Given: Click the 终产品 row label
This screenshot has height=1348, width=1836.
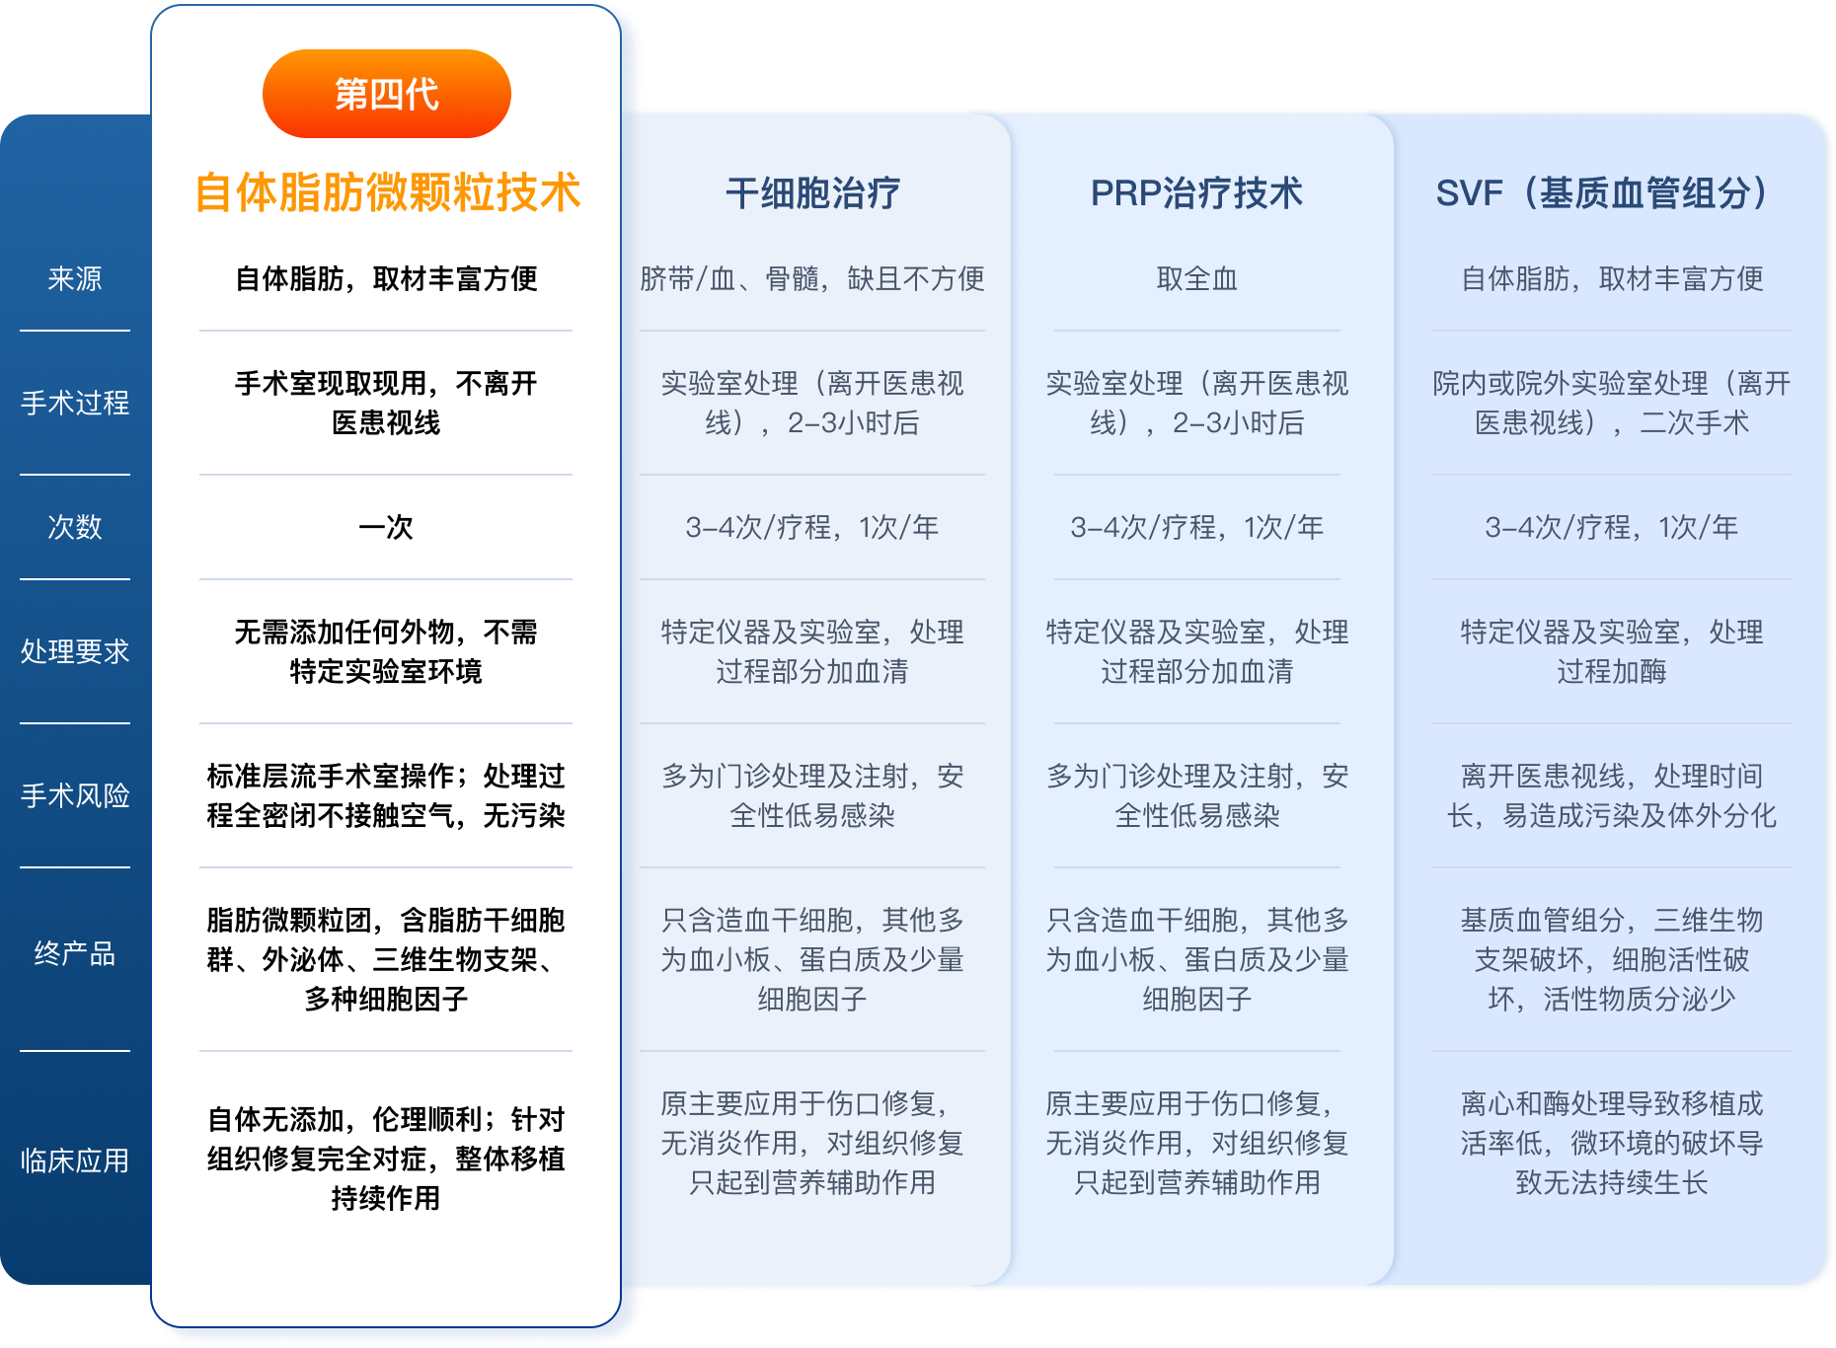Looking at the screenshot, I should pyautogui.click(x=75, y=953).
